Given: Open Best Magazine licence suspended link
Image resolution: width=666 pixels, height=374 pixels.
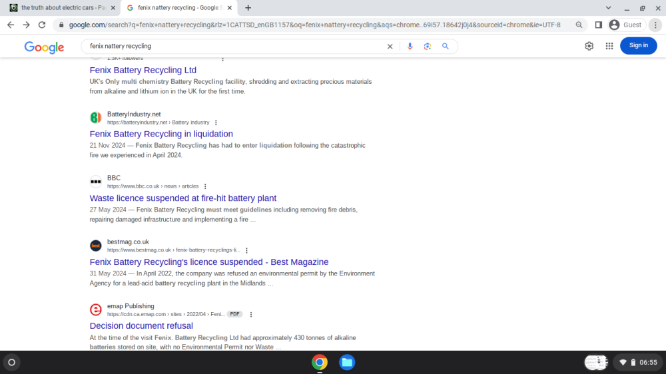Looking at the screenshot, I should coord(209,262).
